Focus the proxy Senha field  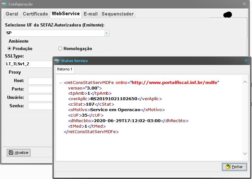pos(40,106)
